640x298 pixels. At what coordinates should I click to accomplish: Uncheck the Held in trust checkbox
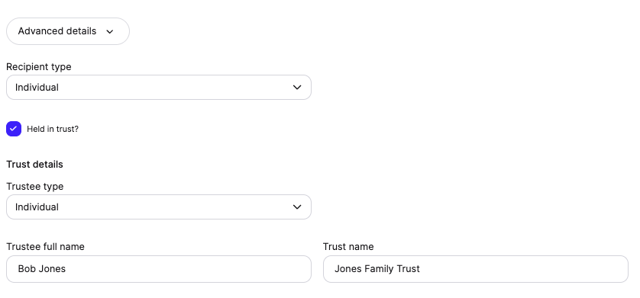point(14,129)
